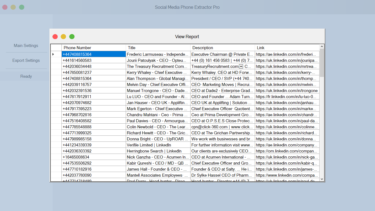Image resolution: width=375 pixels, height=211 pixels.
Task: Select phone number +442070974682
Action: pyautogui.click(x=94, y=103)
